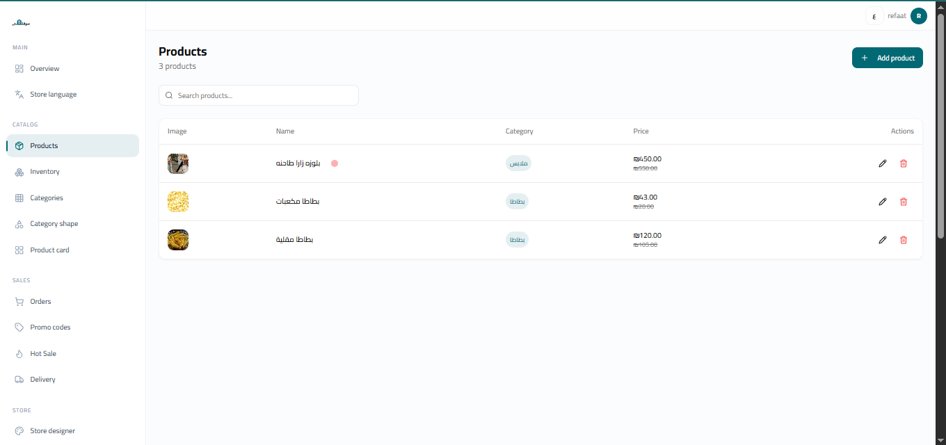The height and width of the screenshot is (445, 946).
Task: Edit the بطاطا مقلية product
Action: tap(883, 240)
